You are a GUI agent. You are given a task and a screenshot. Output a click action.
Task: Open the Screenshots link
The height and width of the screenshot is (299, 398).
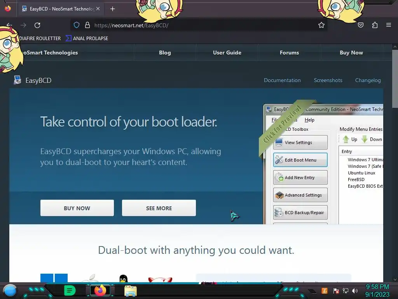coord(328,80)
